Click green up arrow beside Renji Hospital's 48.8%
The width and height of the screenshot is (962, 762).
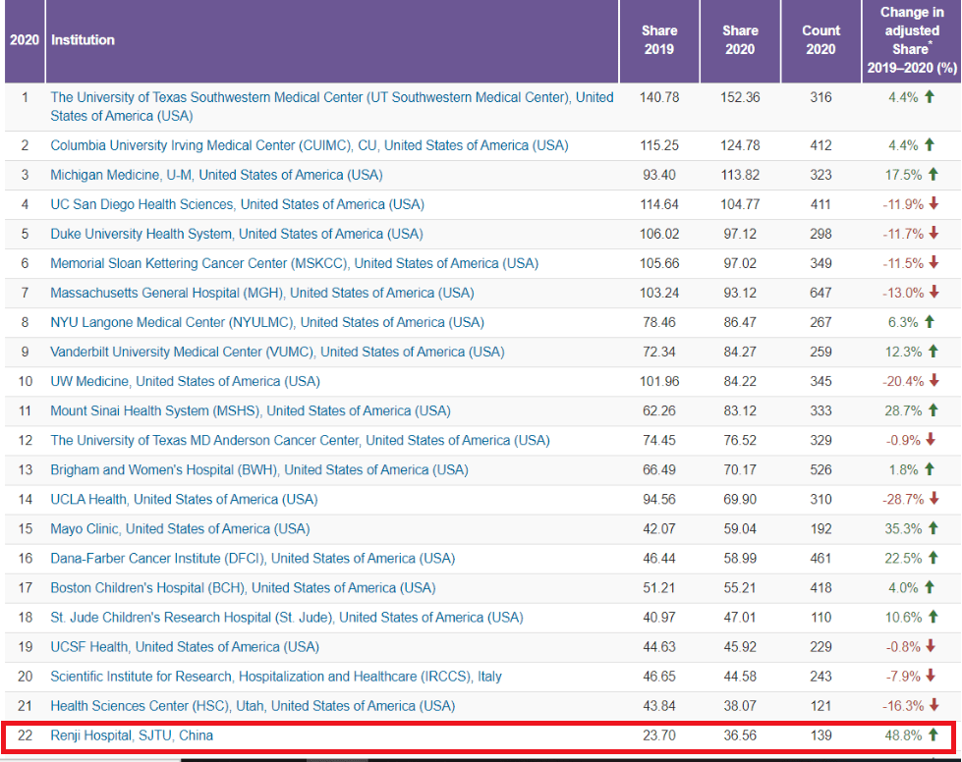pos(934,735)
